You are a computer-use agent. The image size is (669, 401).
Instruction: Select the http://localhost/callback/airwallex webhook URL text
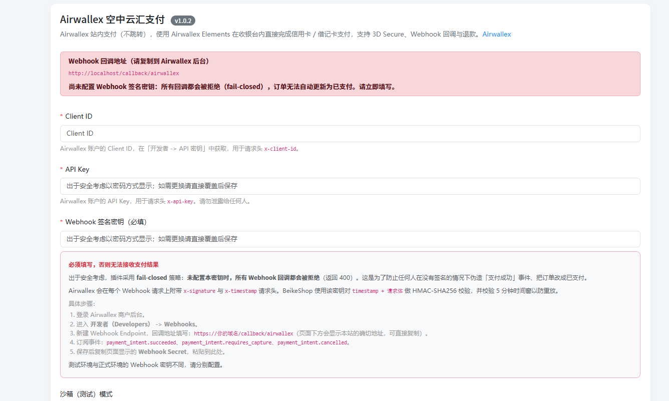[x=124, y=73]
